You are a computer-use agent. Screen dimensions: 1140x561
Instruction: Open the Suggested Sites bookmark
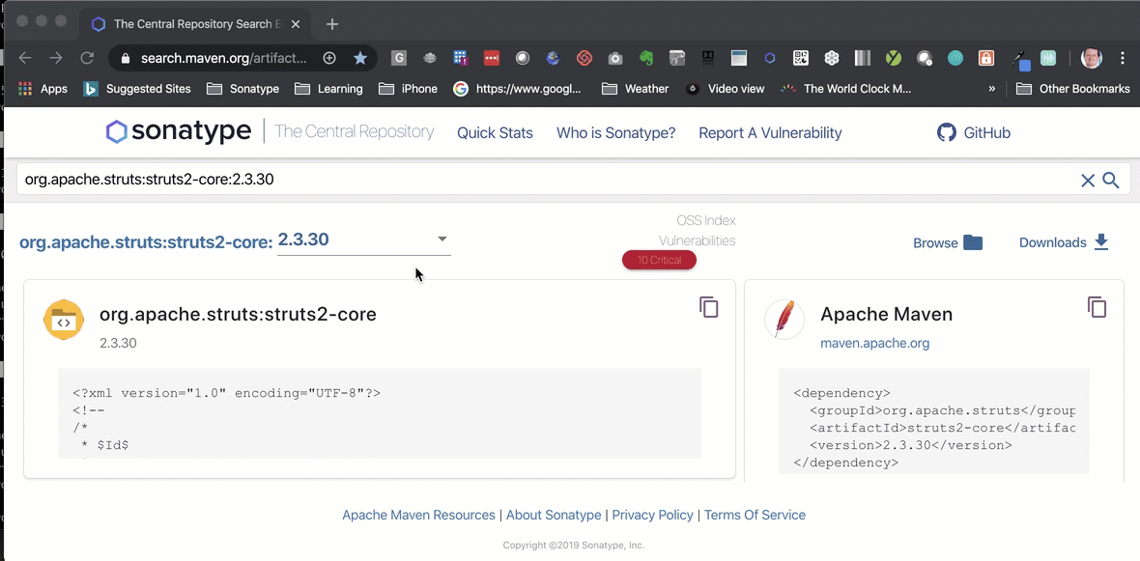(x=137, y=89)
